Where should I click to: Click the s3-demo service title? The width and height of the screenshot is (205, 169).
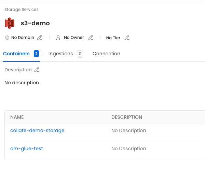pyautogui.click(x=35, y=23)
